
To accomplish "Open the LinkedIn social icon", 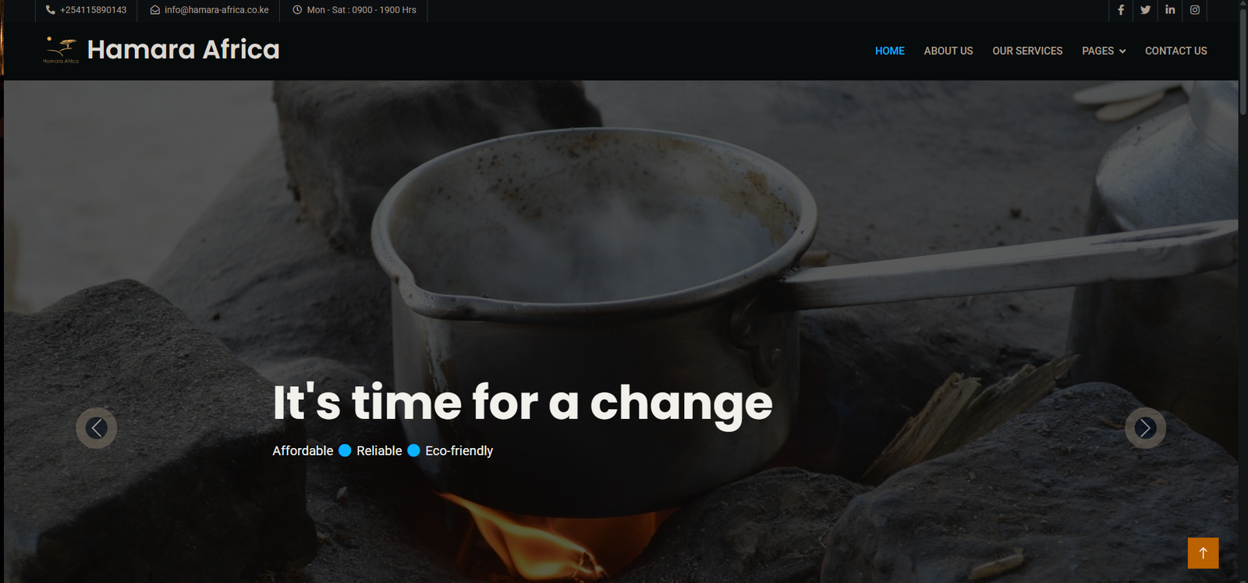I will click(x=1170, y=10).
